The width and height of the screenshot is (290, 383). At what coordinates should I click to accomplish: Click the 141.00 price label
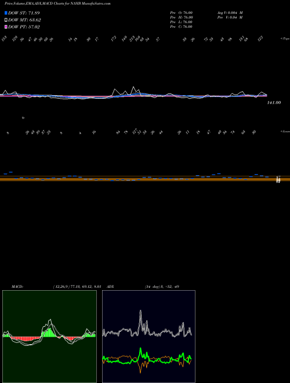[x=274, y=103]
